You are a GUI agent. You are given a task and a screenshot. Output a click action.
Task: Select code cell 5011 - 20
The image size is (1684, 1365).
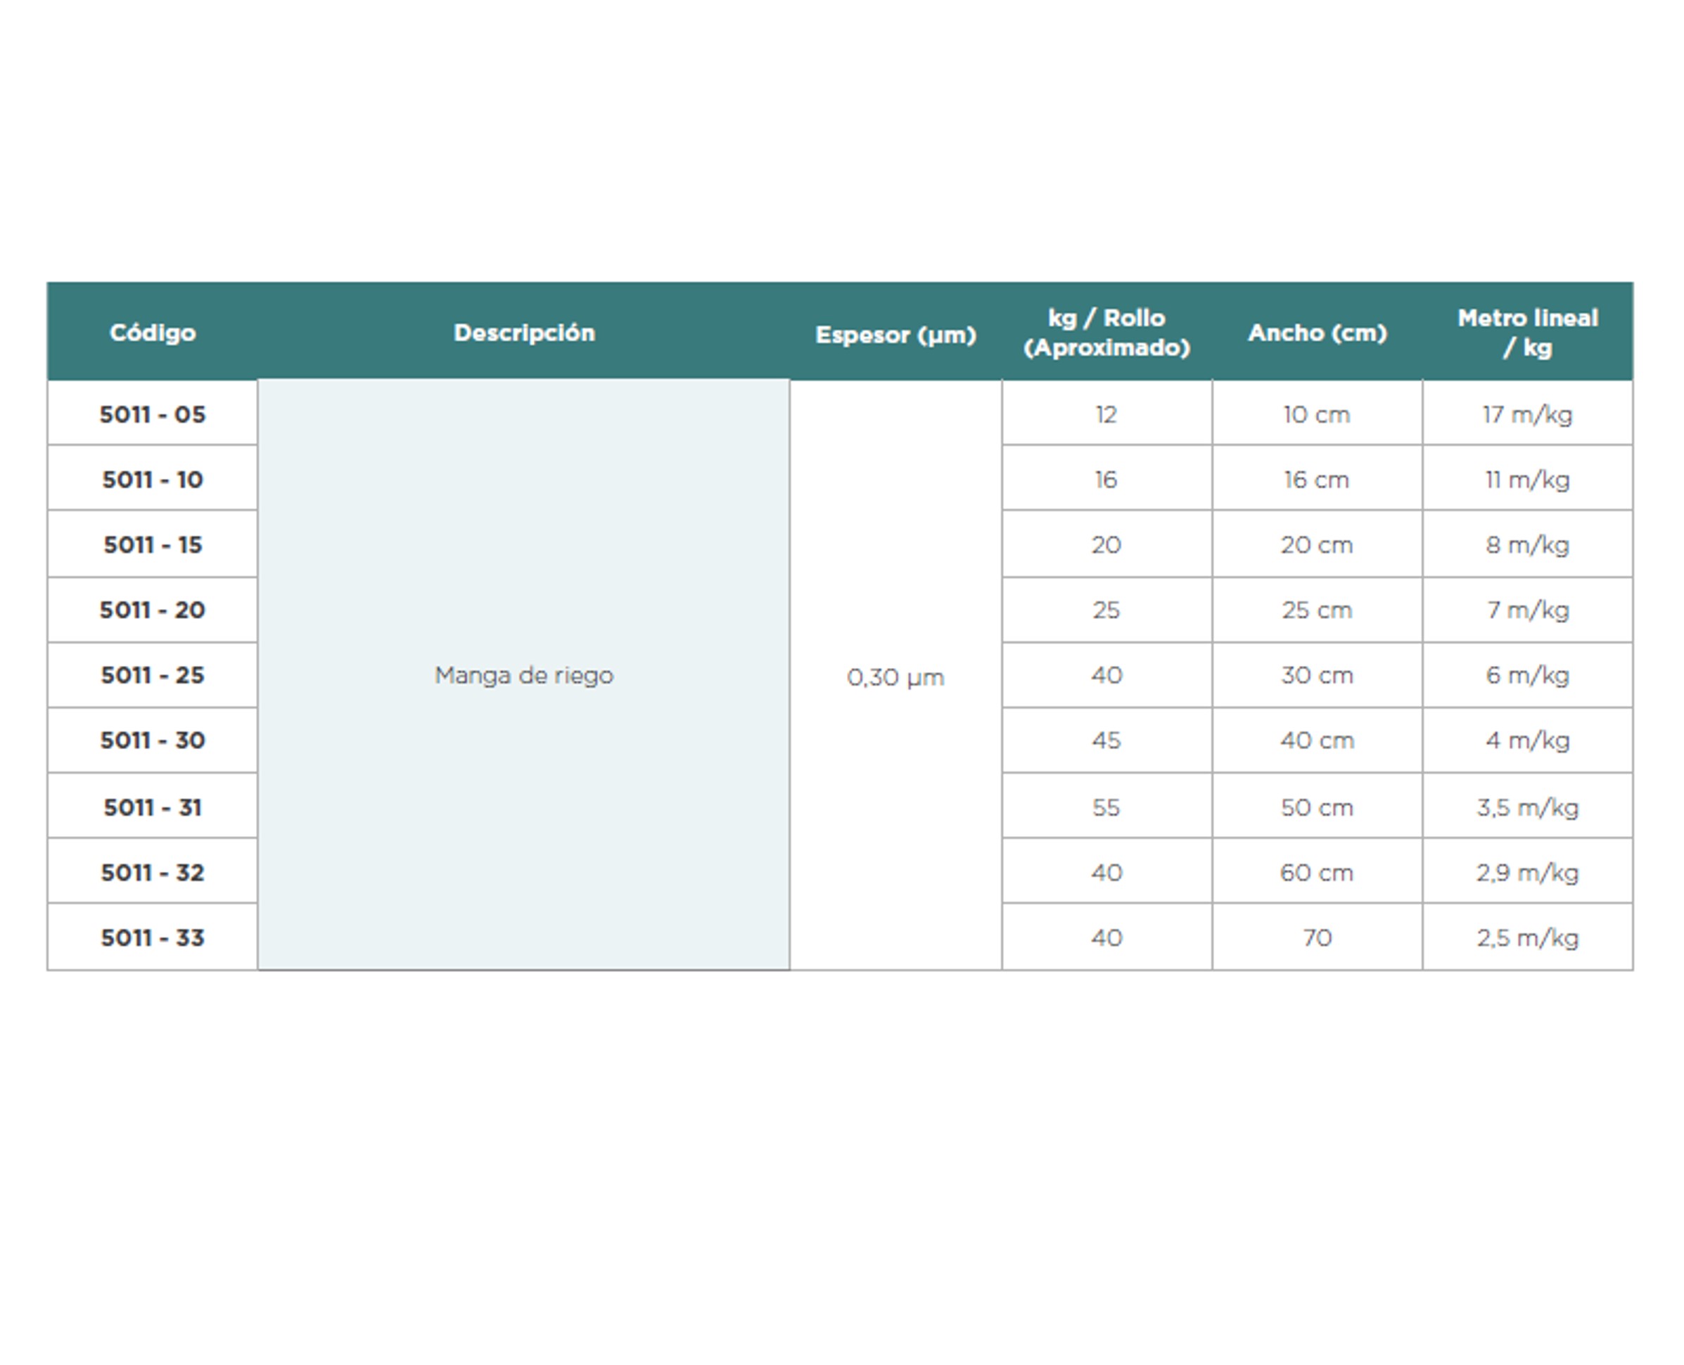[x=153, y=610]
